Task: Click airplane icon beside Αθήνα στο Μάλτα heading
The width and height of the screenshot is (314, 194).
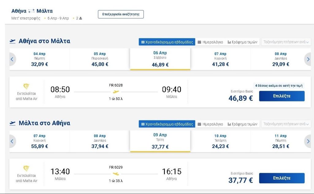Action: tap(13, 41)
